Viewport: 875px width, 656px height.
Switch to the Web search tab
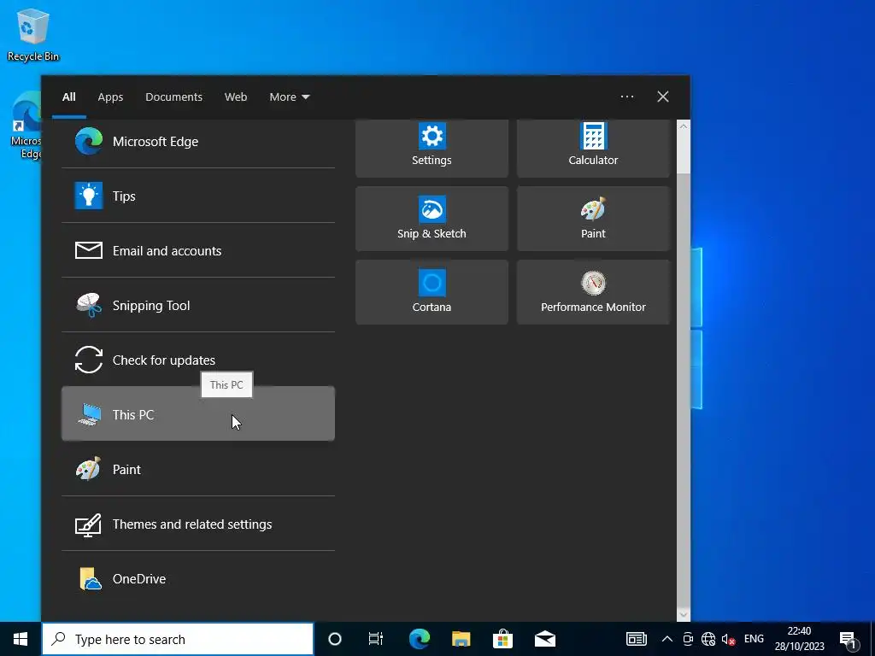coord(236,97)
